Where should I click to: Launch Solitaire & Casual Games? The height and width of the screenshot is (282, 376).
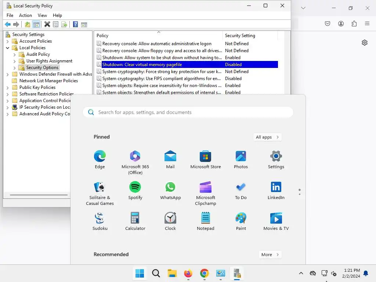[x=100, y=194]
